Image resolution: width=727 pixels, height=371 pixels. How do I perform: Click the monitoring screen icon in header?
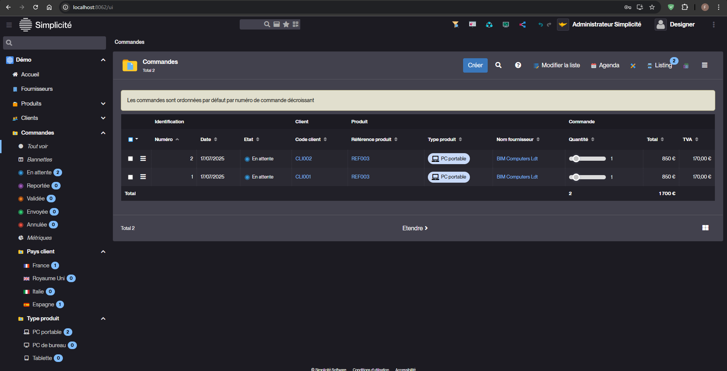point(506,25)
